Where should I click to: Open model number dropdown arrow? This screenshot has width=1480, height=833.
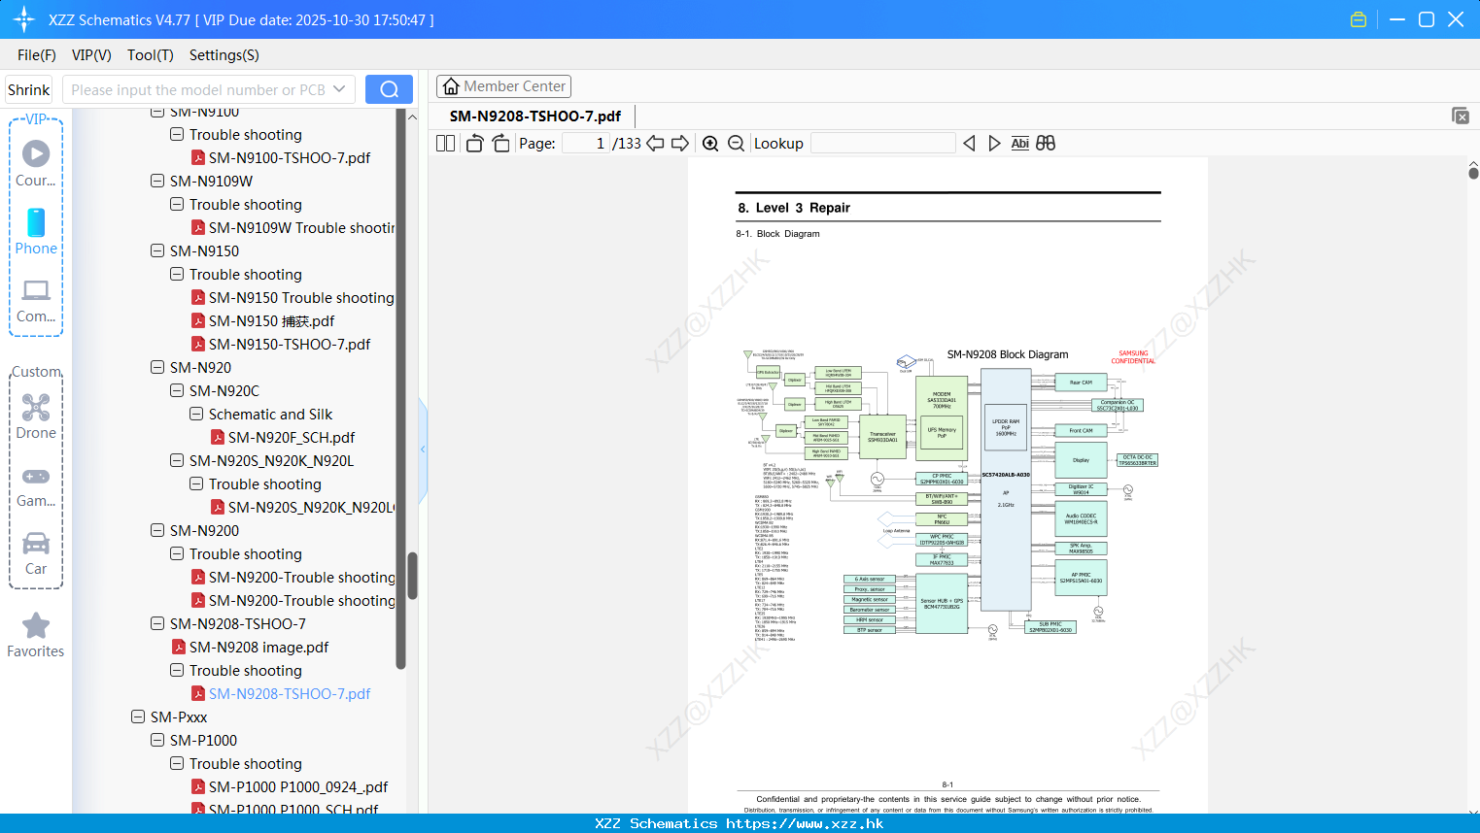(339, 89)
